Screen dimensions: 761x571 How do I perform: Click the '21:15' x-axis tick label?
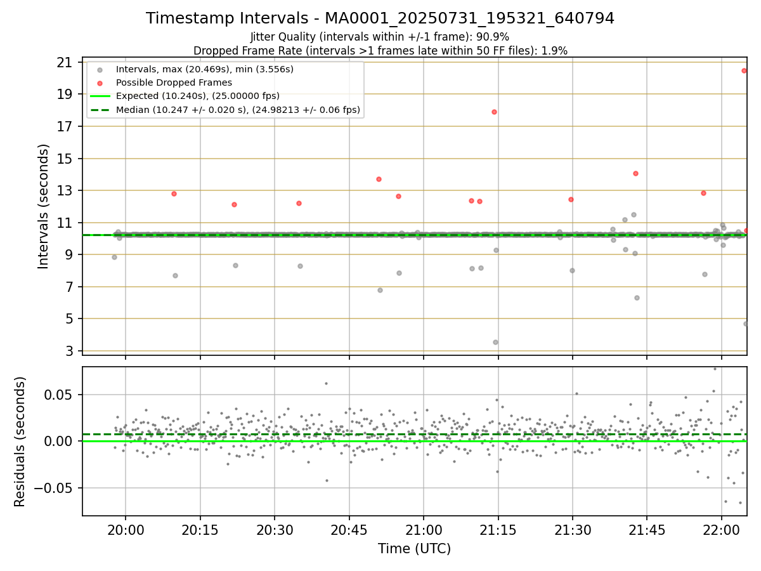tap(498, 530)
